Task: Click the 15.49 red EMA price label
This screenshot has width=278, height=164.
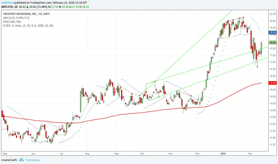Action: coord(273,83)
